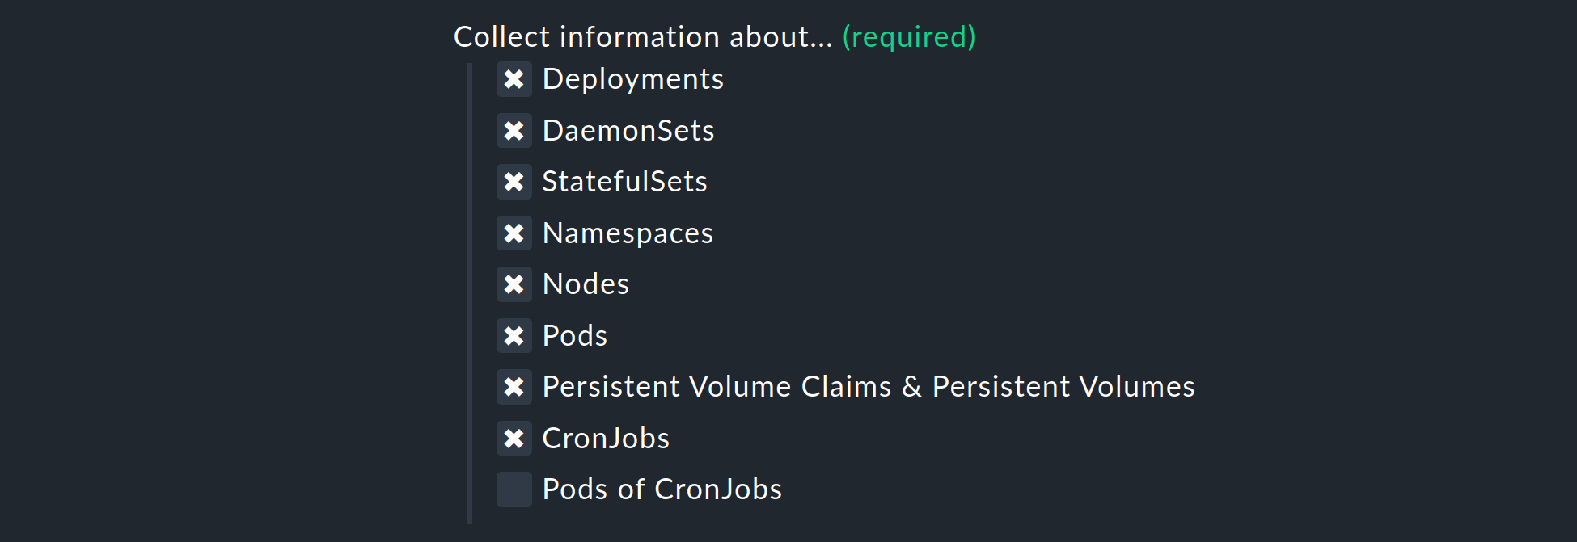Viewport: 1577px width, 542px height.
Task: Click the Nodes label text
Action: tap(586, 284)
